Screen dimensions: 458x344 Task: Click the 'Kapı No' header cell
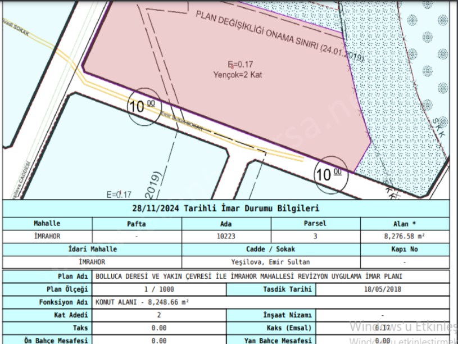(x=405, y=249)
